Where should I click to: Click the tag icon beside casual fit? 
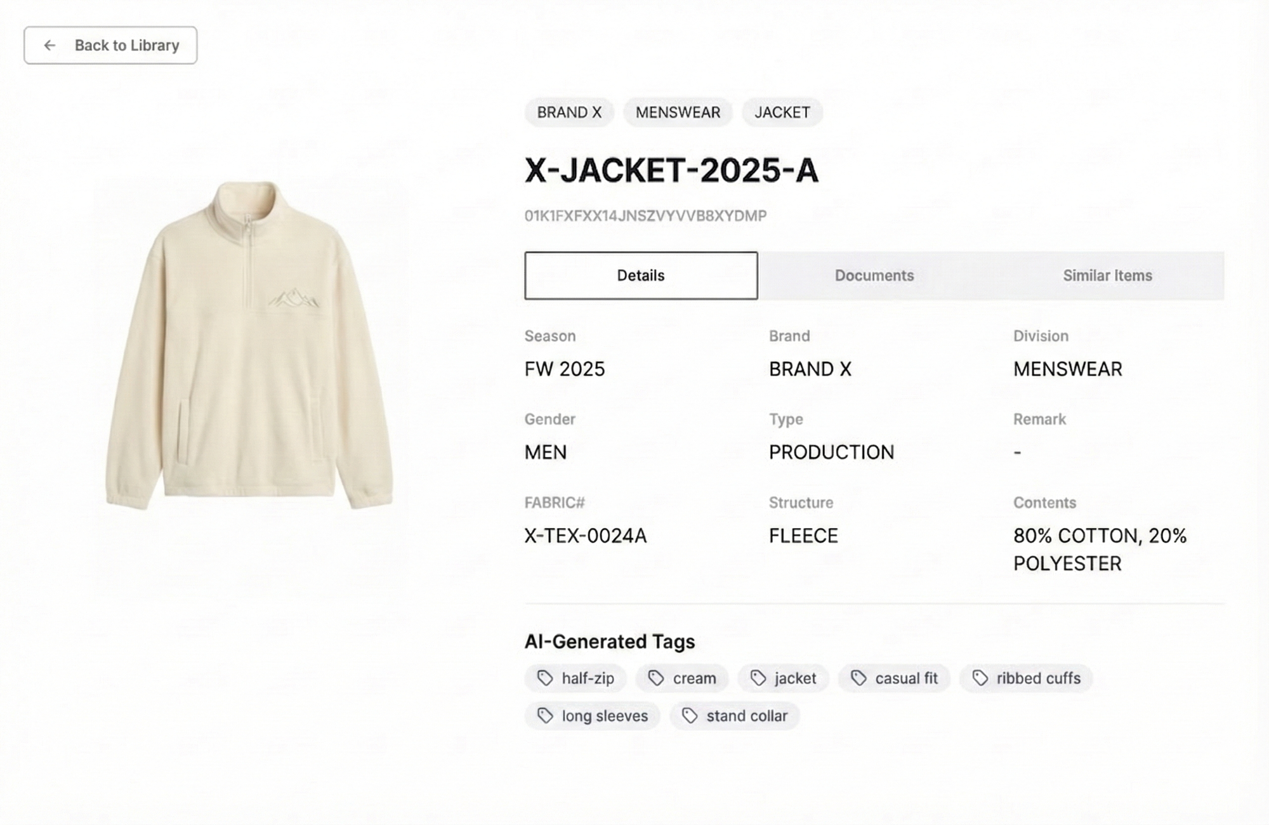858,678
